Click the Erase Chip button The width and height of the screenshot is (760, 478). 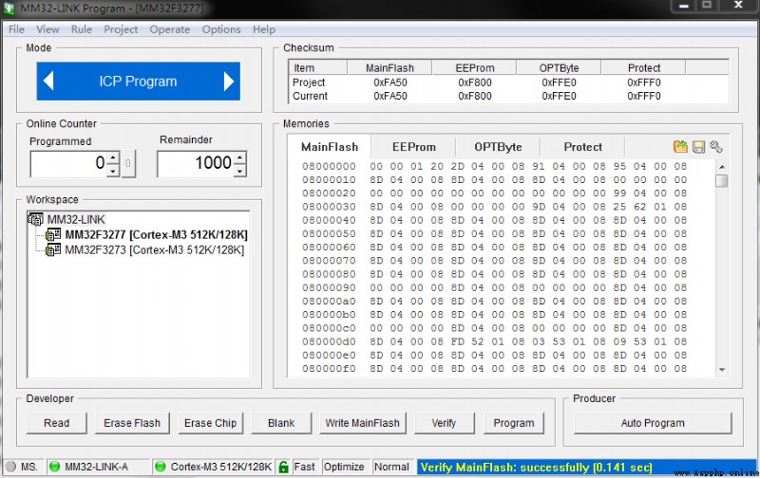210,423
